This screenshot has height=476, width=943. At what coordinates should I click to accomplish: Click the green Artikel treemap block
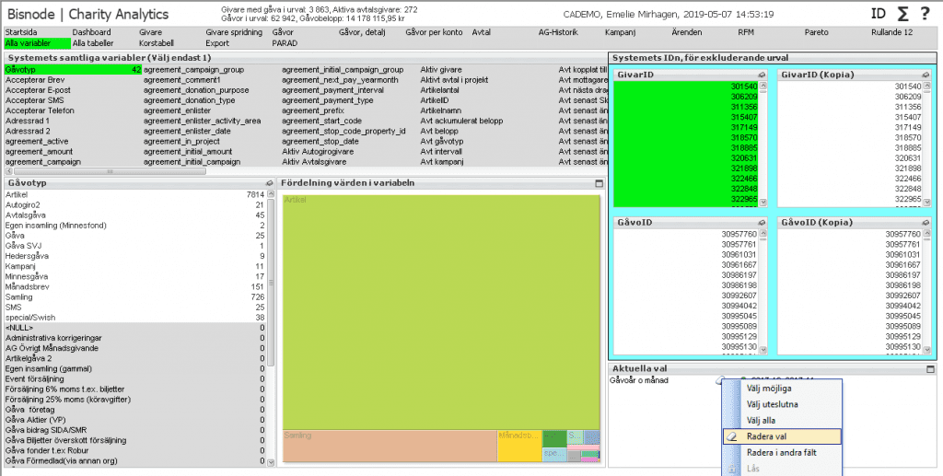[441, 312]
